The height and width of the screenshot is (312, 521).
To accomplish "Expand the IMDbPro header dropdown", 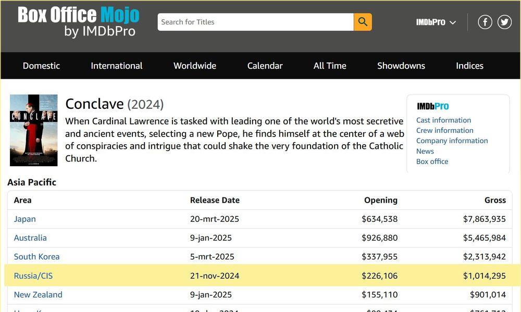I will point(436,22).
